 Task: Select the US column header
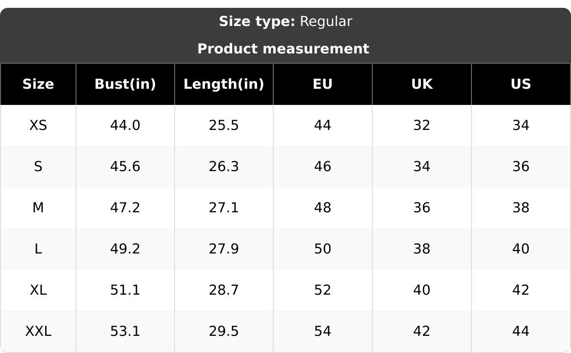coord(521,84)
